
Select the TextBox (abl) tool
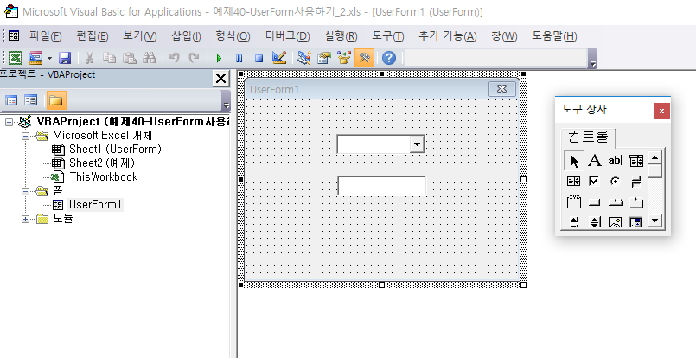tap(616, 161)
